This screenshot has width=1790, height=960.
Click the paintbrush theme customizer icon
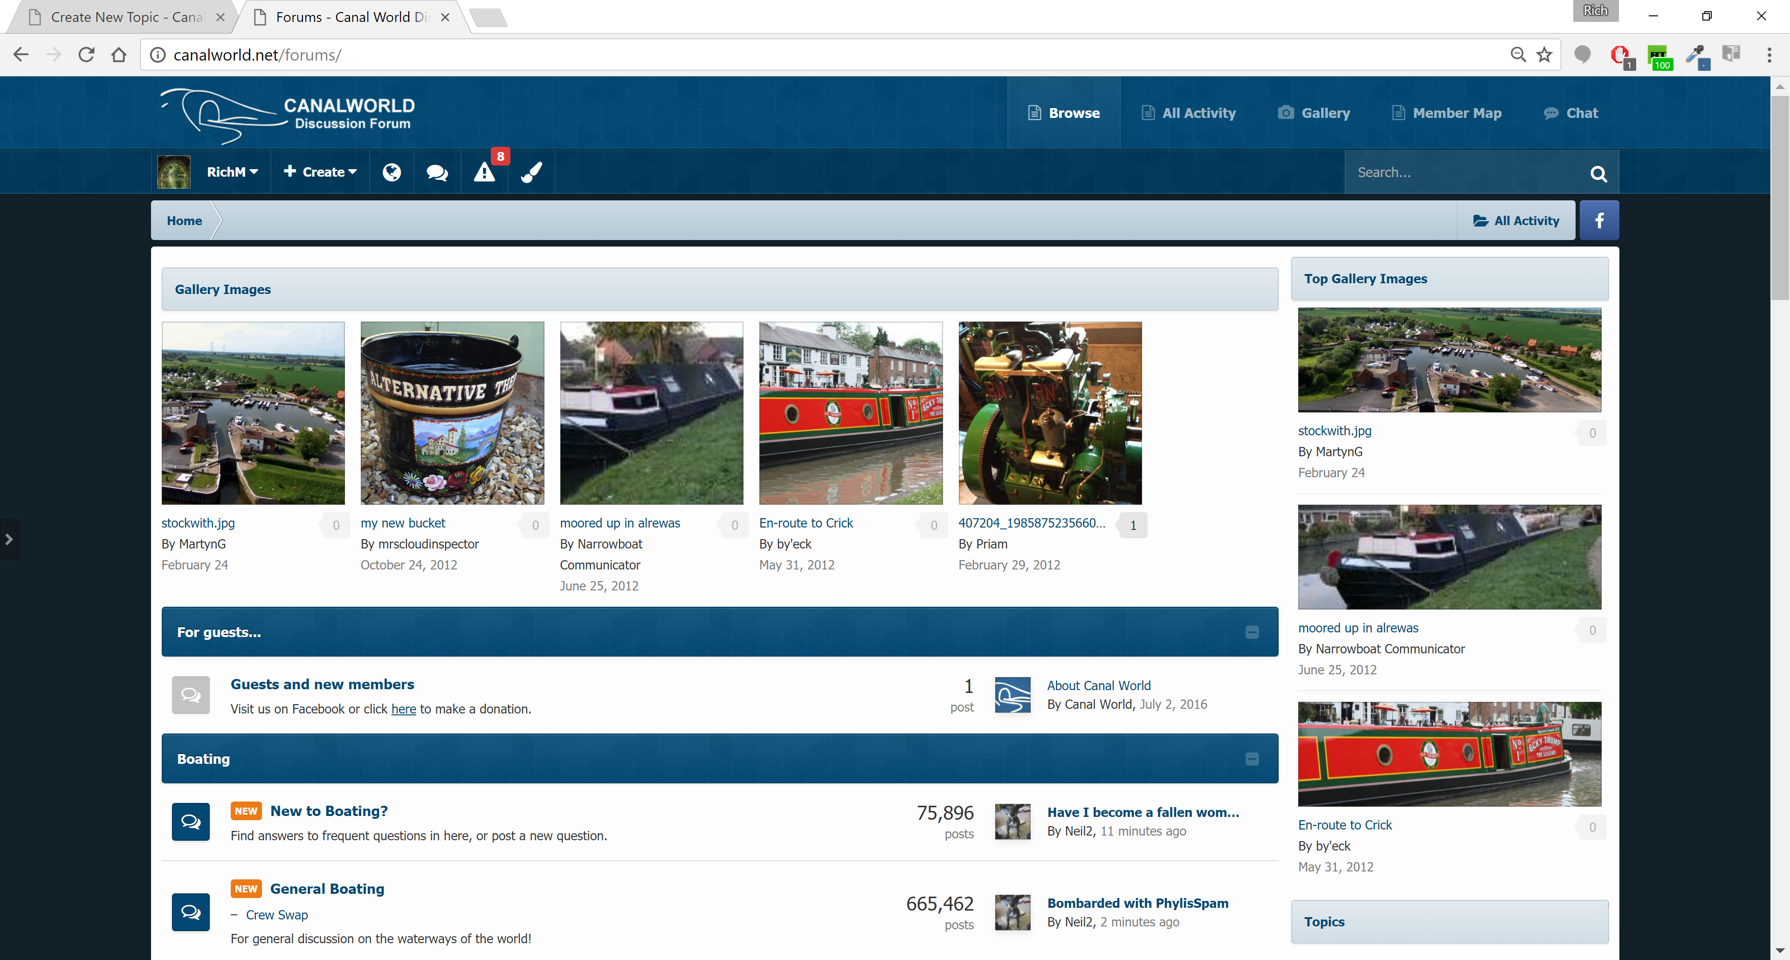point(531,171)
